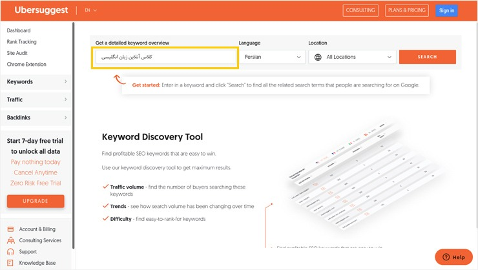Open Account & Billing
This screenshot has width=478, height=270.
37,229
